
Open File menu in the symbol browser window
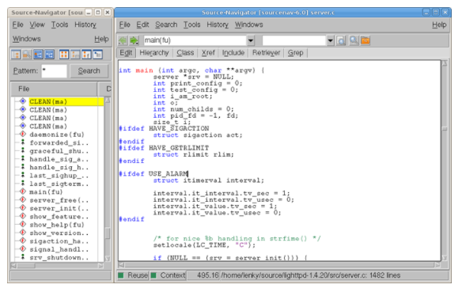17,25
